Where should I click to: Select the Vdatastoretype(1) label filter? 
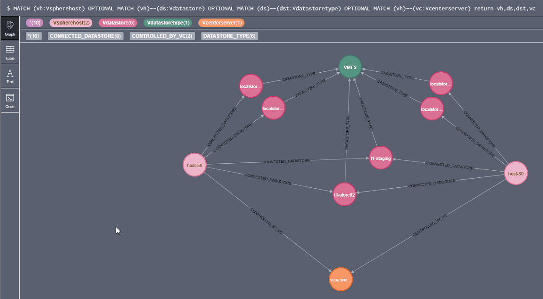point(168,22)
